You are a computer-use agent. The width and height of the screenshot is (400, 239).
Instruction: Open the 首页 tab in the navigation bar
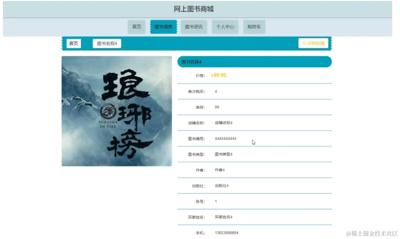tap(137, 27)
